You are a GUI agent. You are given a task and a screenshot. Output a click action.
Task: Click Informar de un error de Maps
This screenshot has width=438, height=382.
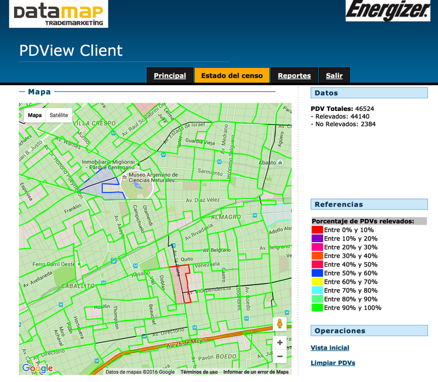(256, 372)
